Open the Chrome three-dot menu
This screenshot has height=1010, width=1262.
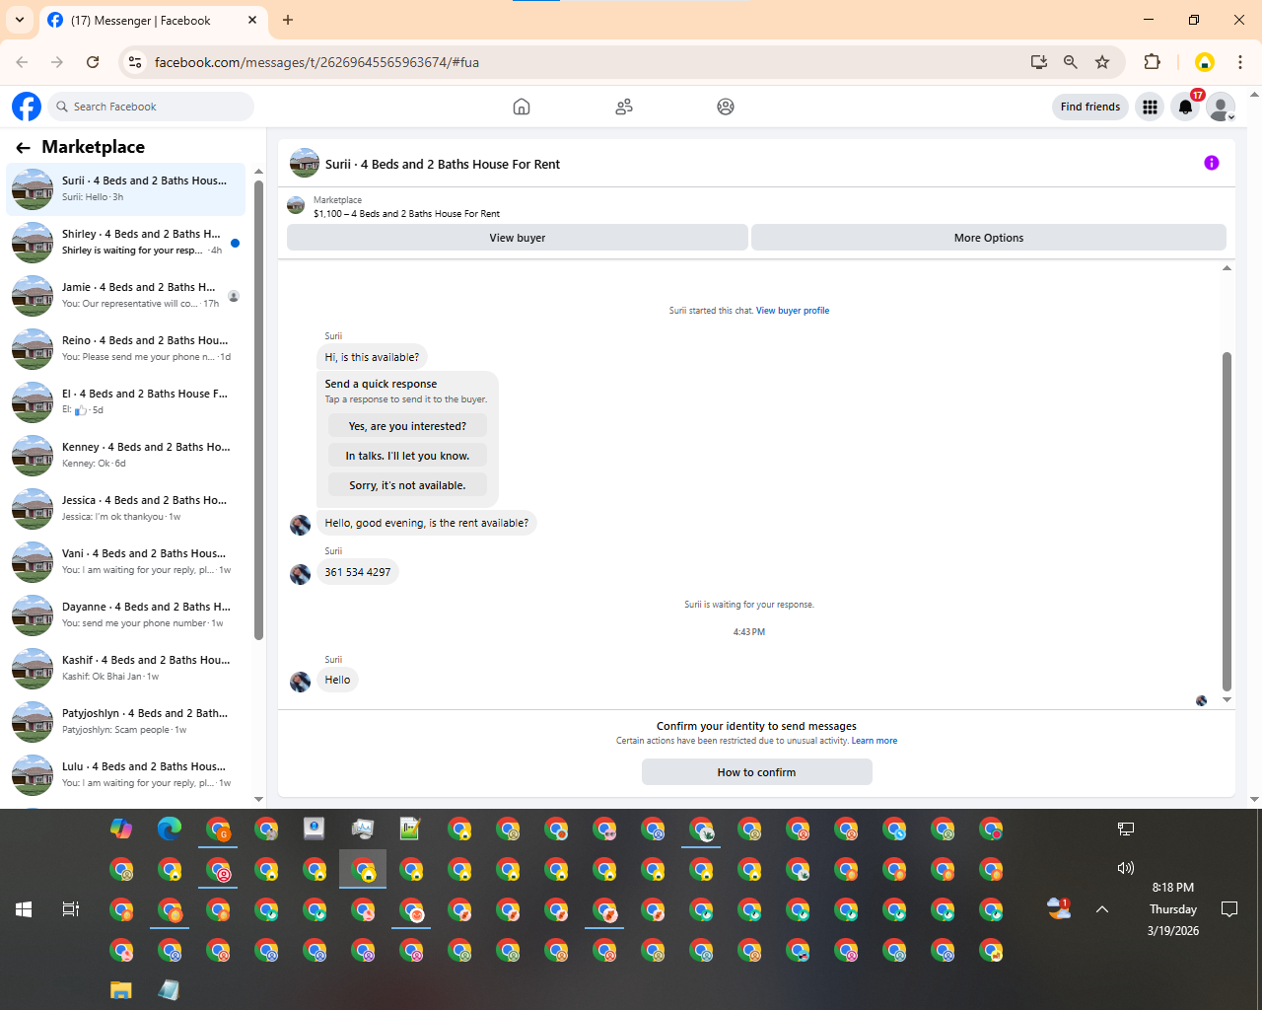1240,62
